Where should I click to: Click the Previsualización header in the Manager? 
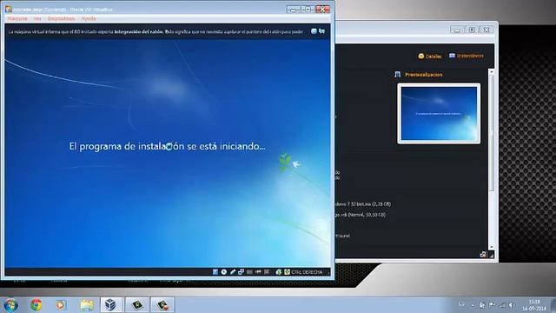point(423,75)
